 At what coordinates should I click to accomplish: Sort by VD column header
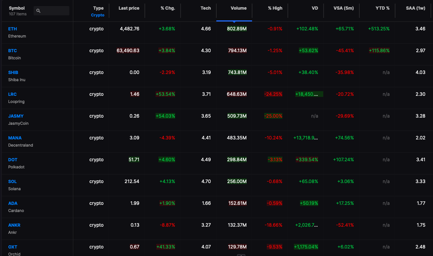pos(315,8)
